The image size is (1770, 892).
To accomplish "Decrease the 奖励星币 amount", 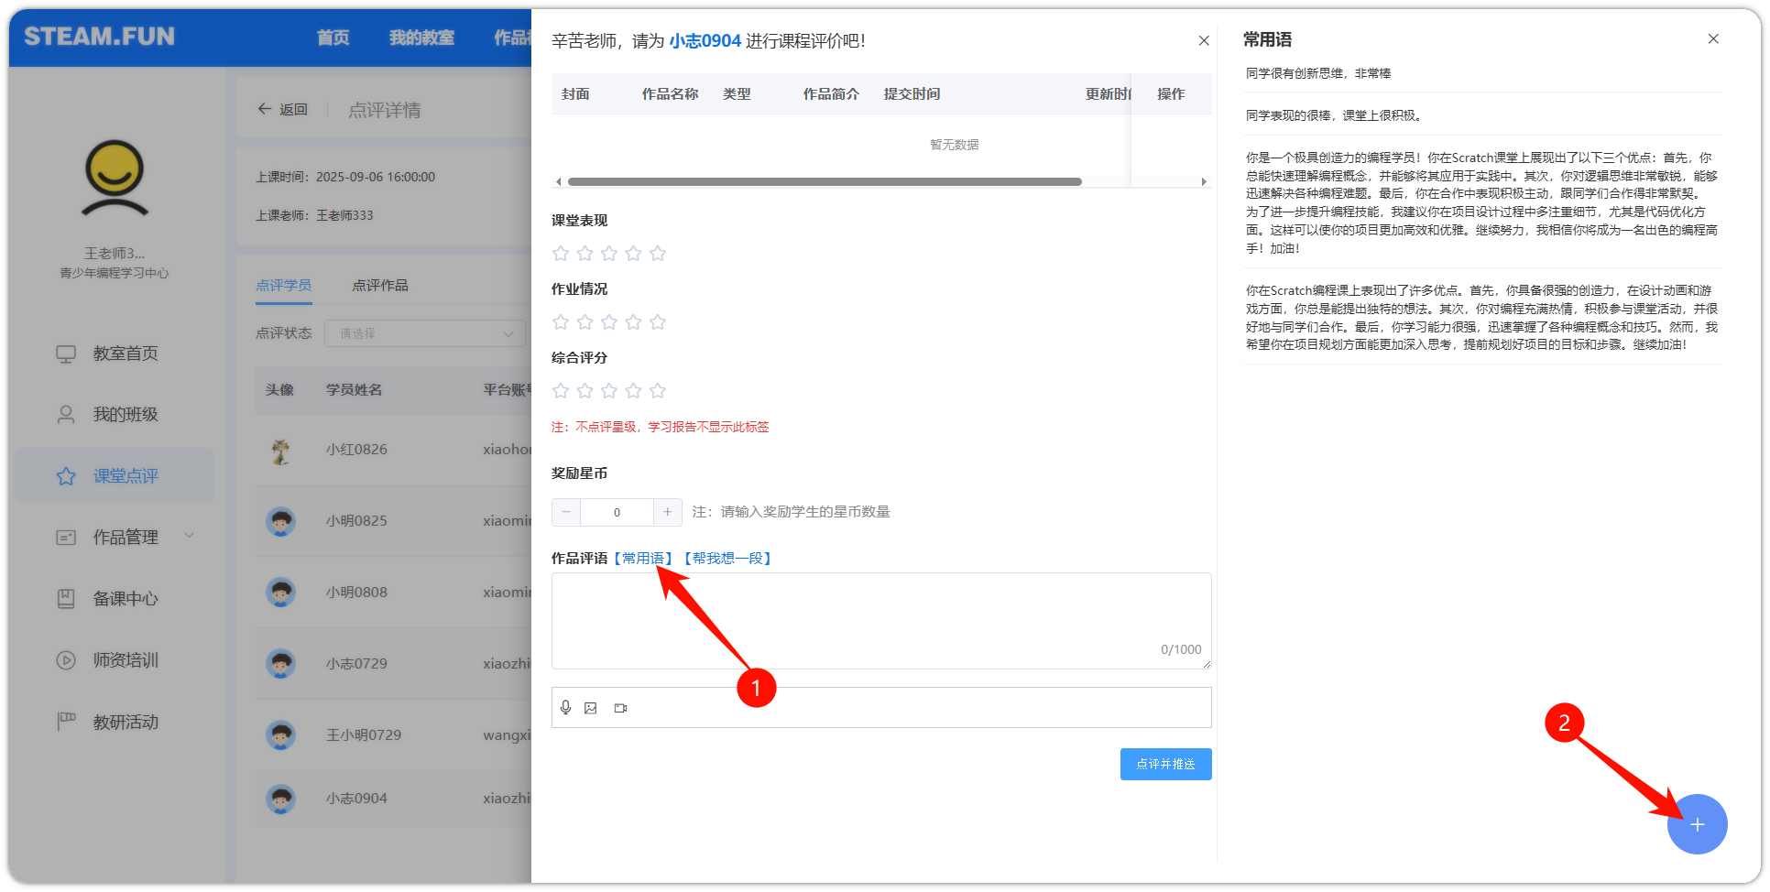I will 566,512.
